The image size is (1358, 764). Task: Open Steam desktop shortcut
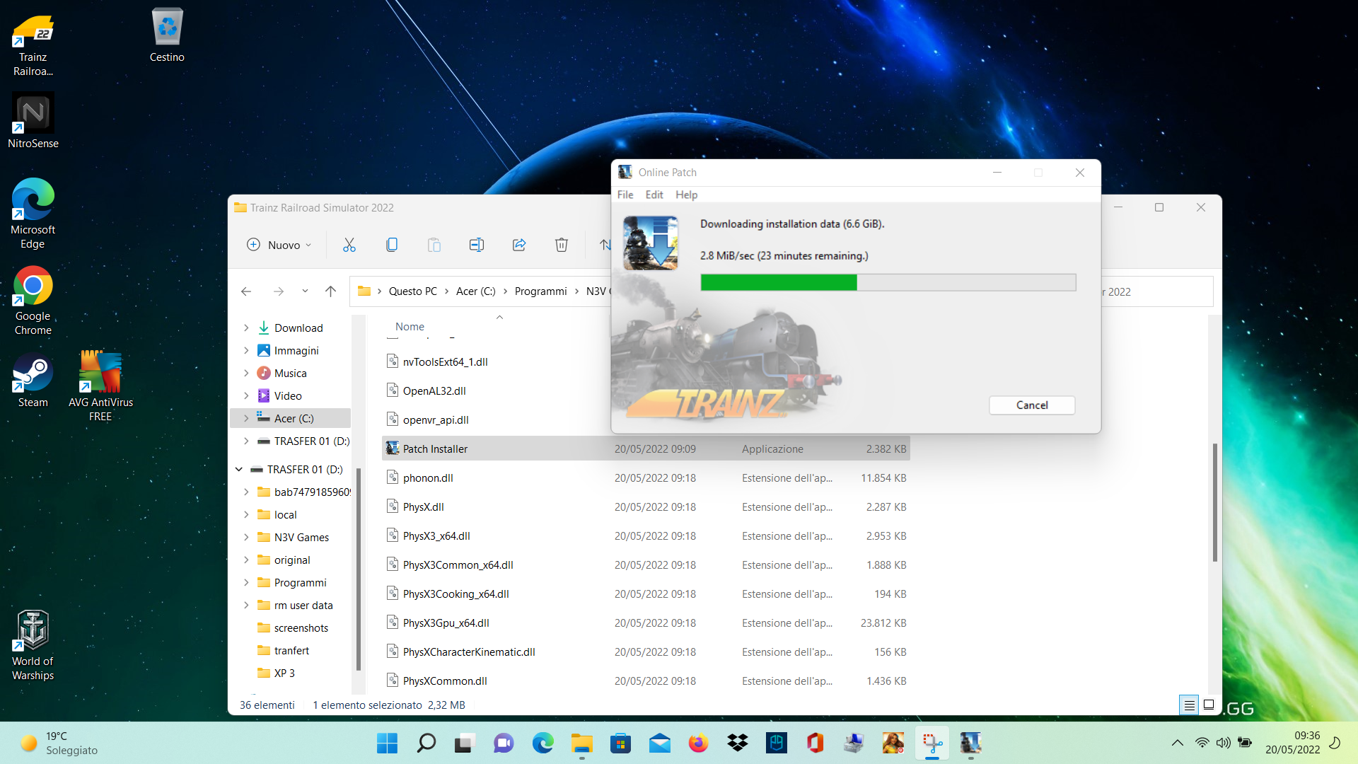pos(33,381)
